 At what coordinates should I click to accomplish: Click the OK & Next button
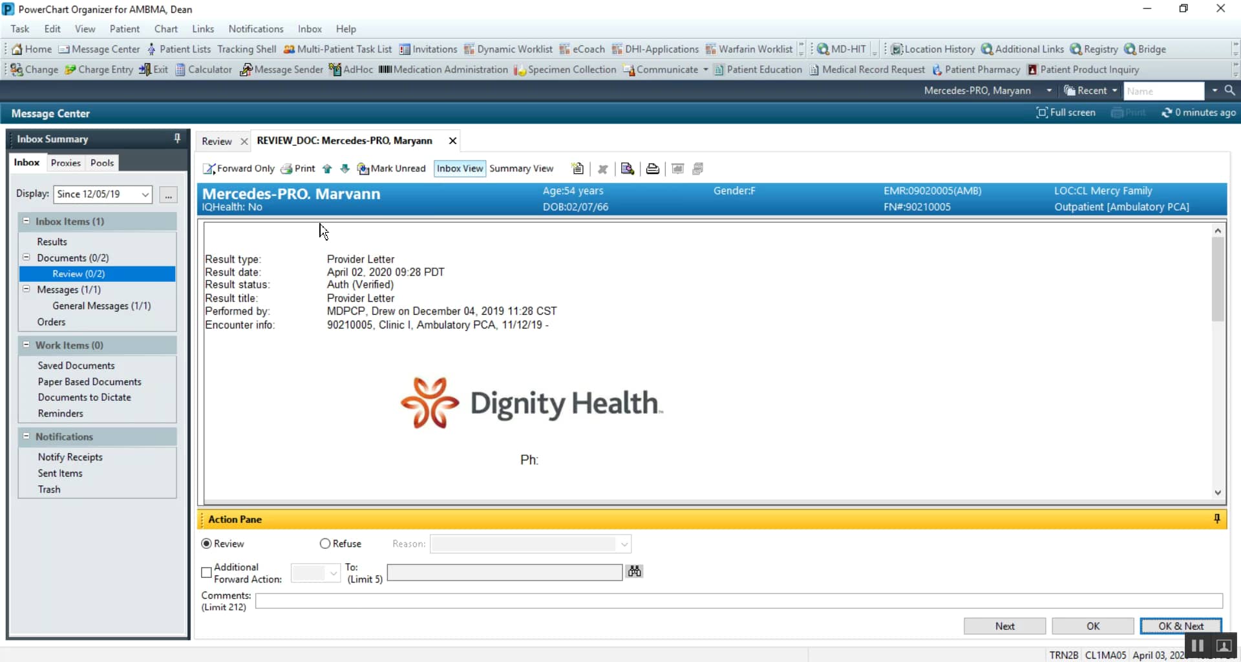click(x=1180, y=626)
